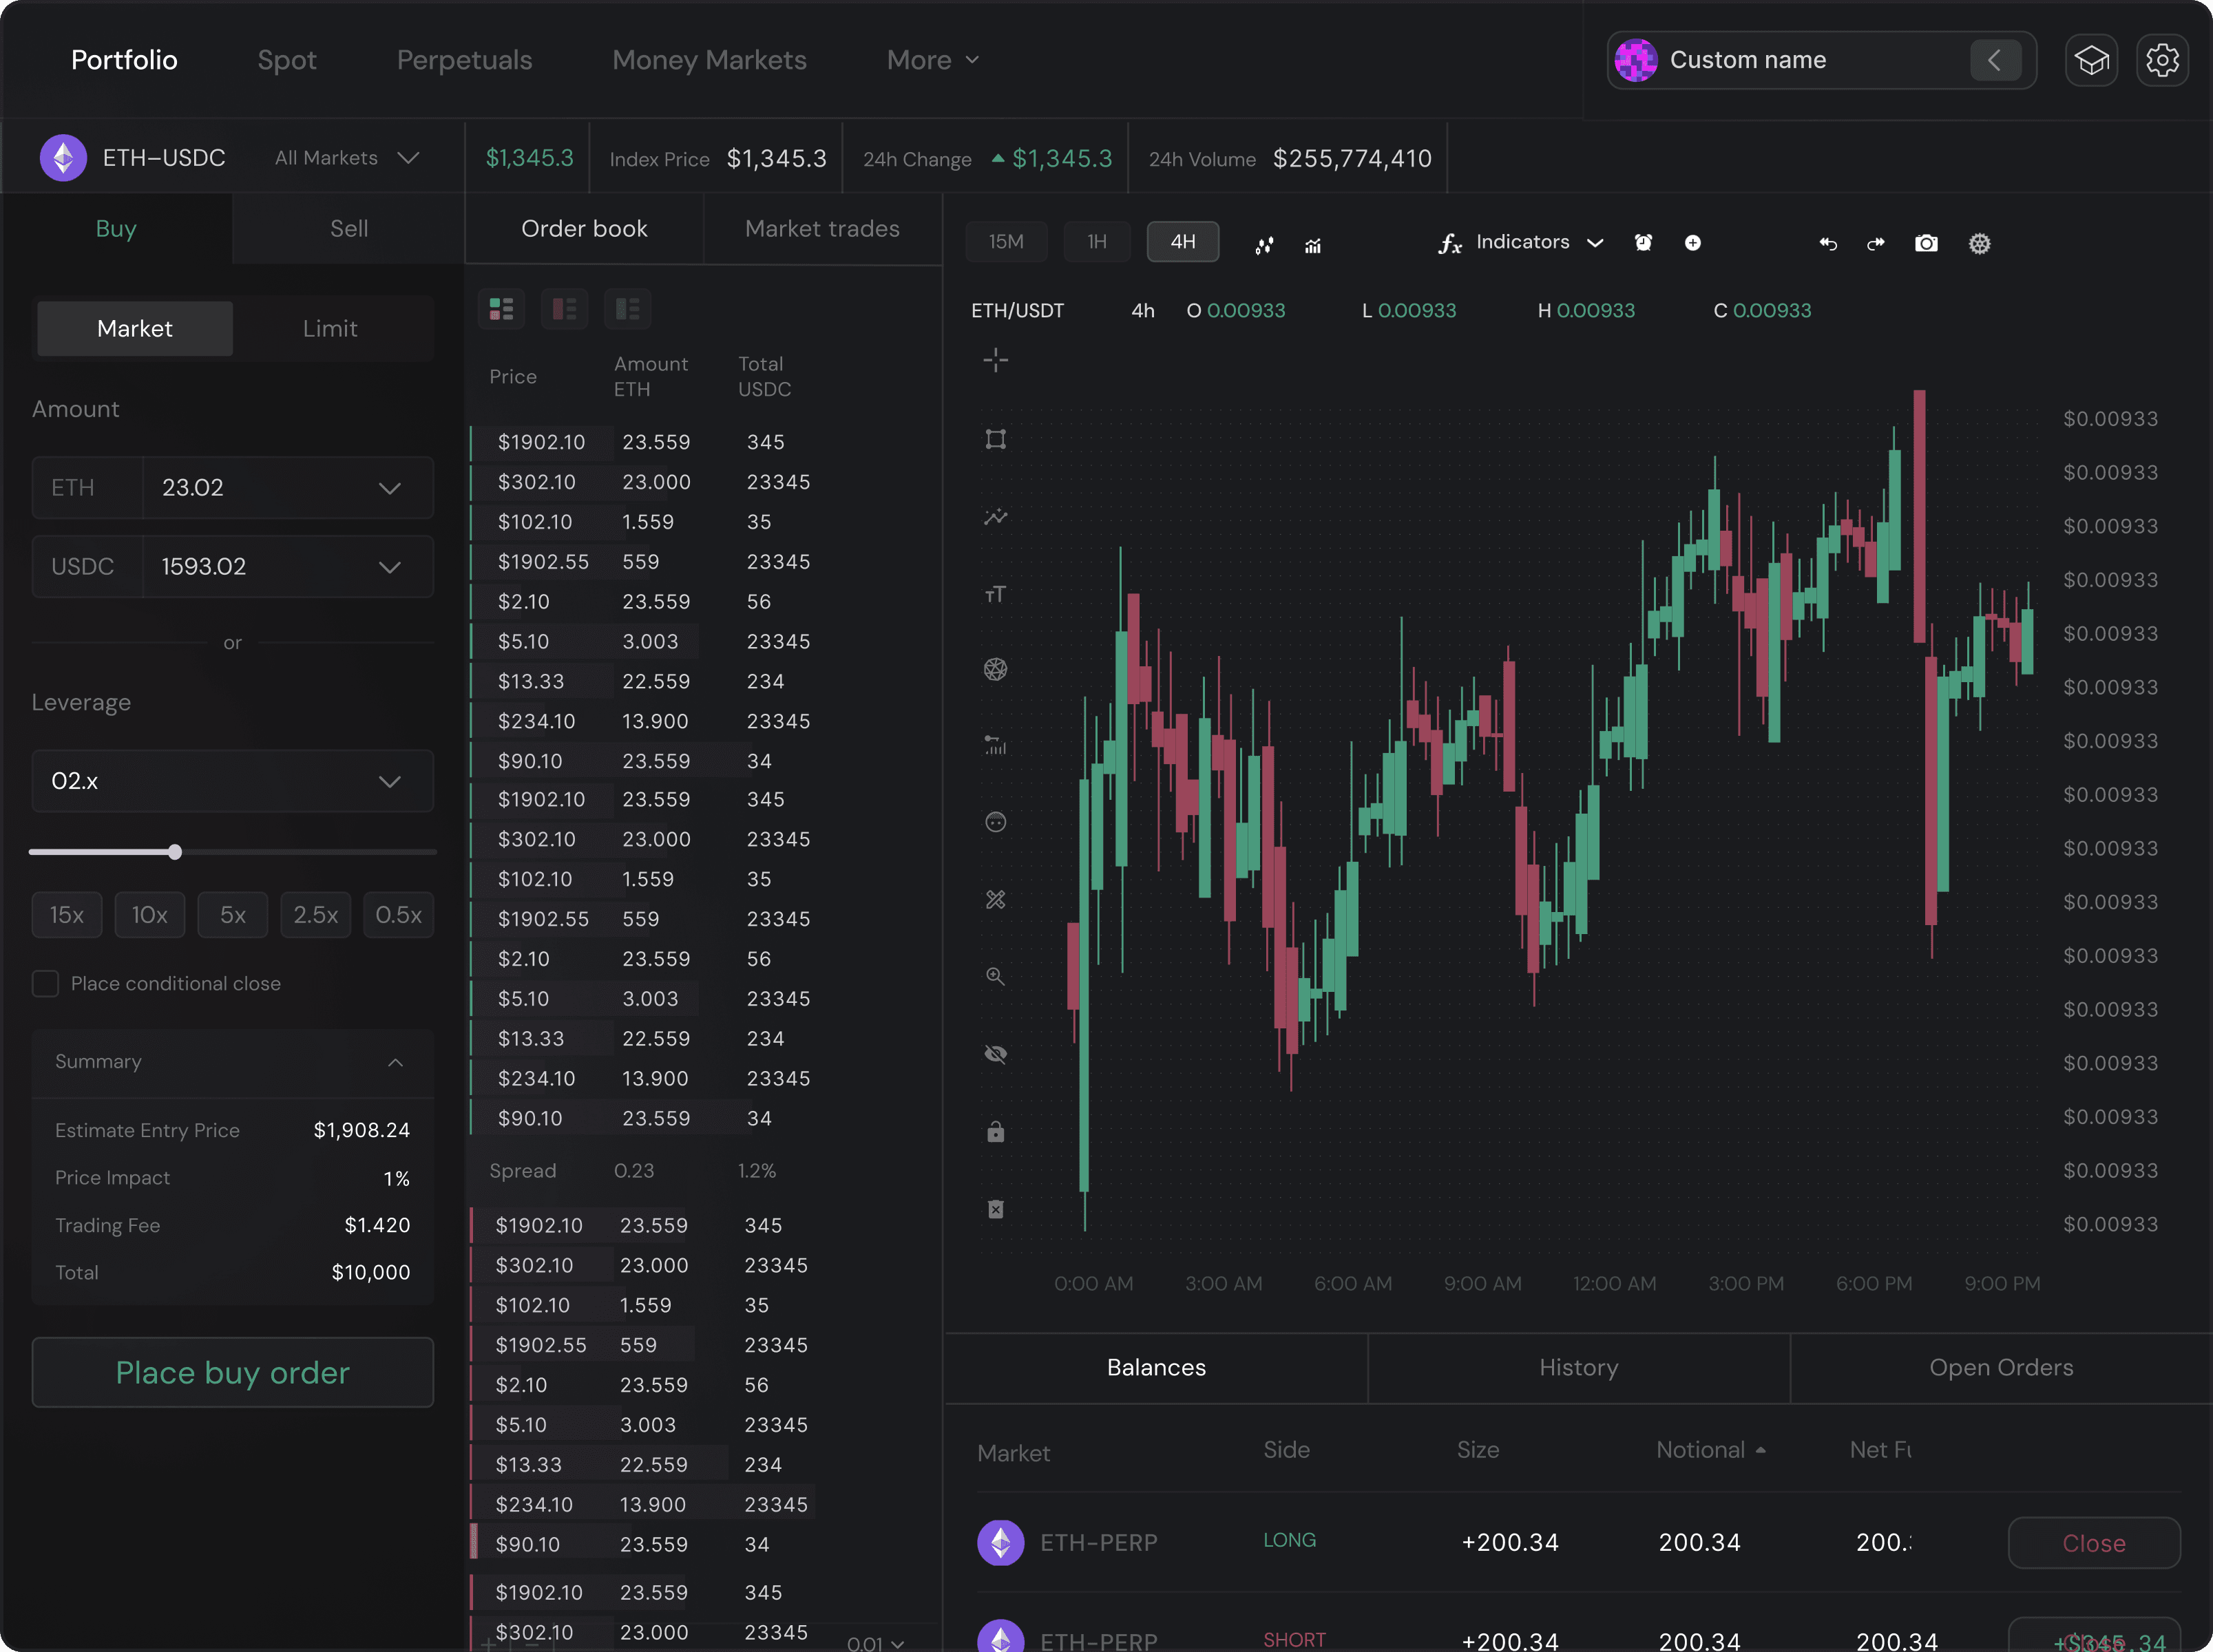Click Place buy order button
The height and width of the screenshot is (1652, 2213).
pos(232,1372)
